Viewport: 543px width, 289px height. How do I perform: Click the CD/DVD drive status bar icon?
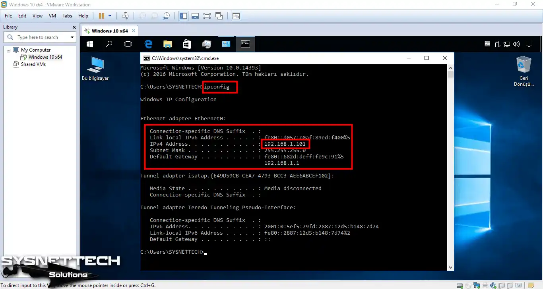pyautogui.click(x=468, y=285)
